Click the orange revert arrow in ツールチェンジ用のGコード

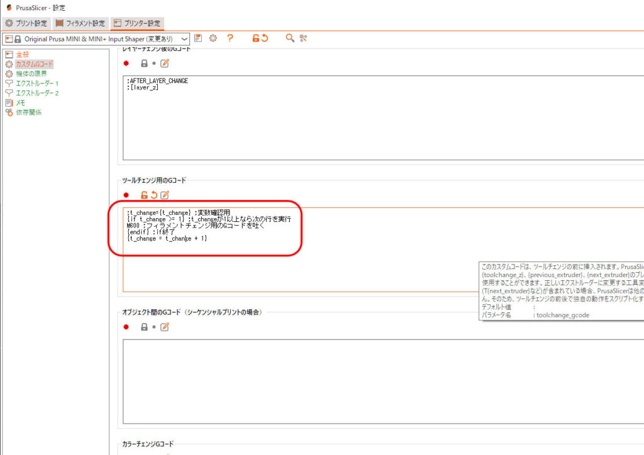click(x=154, y=195)
